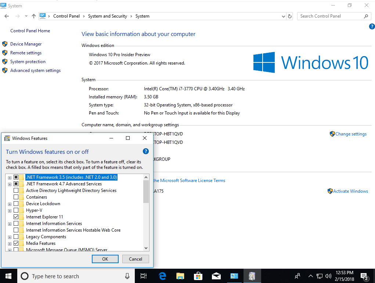Refresh the Control Panel address bar

290,16
